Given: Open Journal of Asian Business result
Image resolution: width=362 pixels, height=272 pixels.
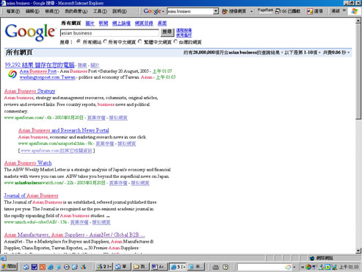Looking at the screenshot, I should [x=31, y=196].
